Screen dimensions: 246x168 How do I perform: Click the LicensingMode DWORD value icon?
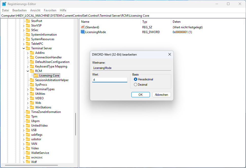(x=82, y=32)
